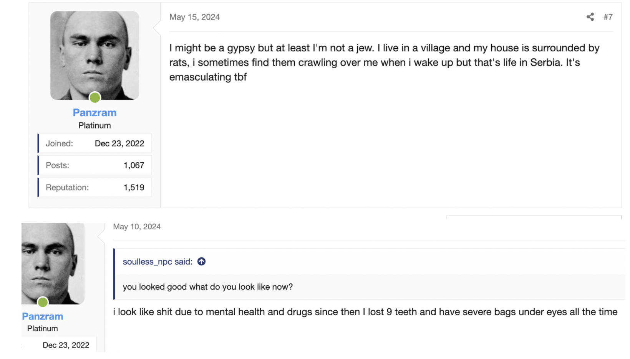630x359 pixels.
Task: Open Panzram's avatar in post #7
Action: pyautogui.click(x=94, y=55)
